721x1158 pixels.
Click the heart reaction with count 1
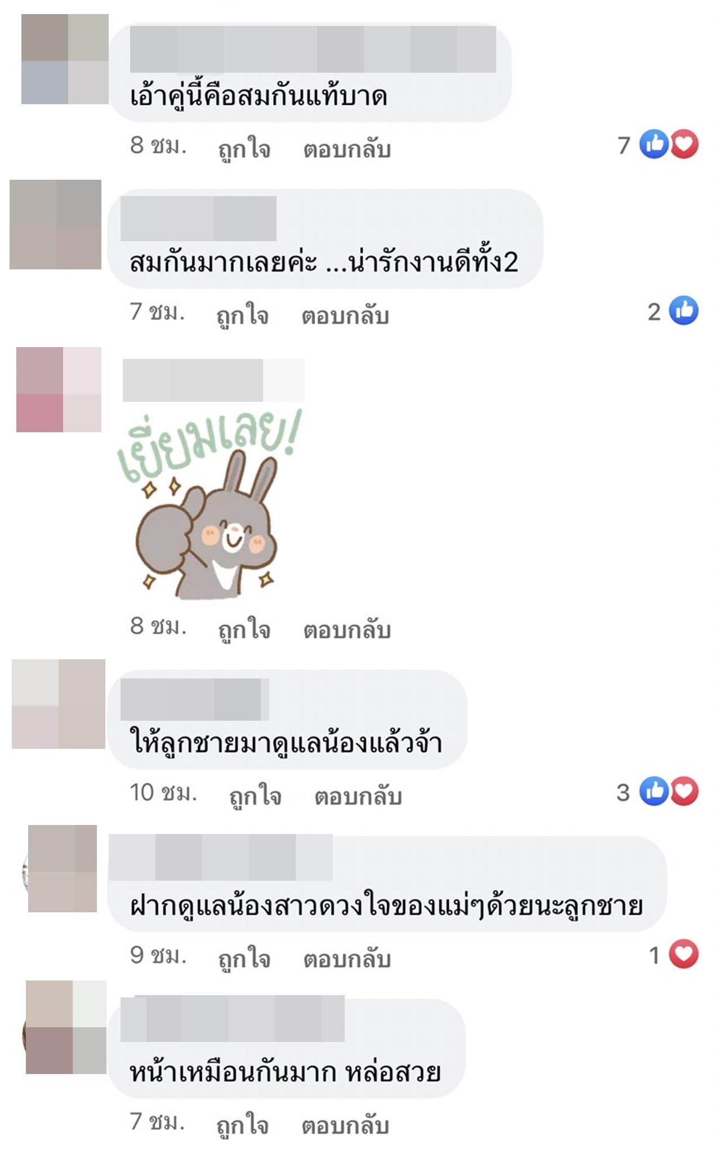[x=684, y=955]
